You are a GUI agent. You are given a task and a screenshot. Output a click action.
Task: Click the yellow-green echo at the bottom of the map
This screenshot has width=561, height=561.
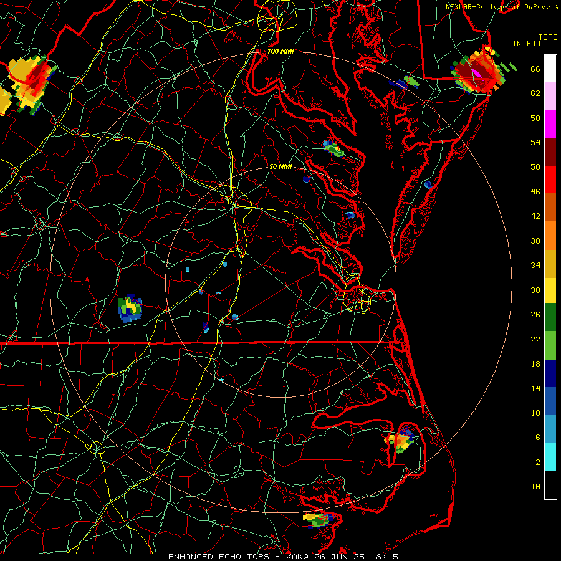pyautogui.click(x=318, y=519)
